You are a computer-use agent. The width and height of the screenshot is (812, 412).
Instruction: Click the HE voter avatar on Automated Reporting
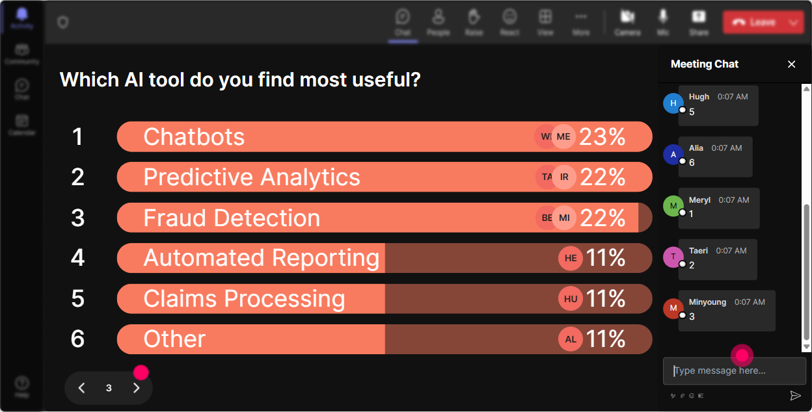[x=571, y=258]
